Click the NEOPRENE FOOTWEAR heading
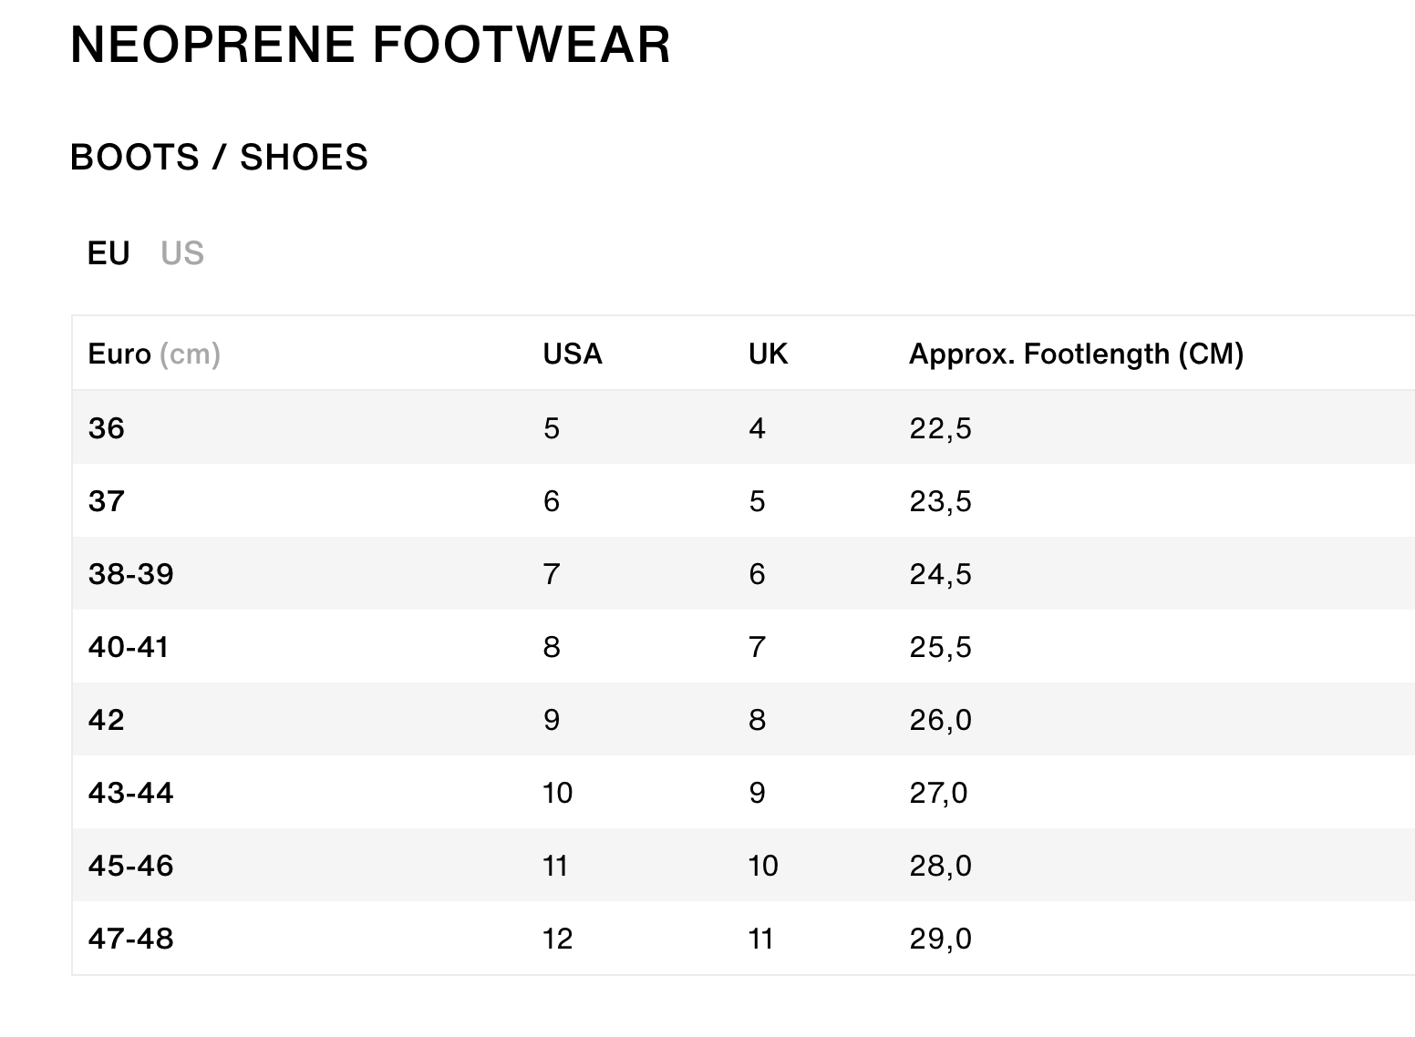 coord(370,45)
